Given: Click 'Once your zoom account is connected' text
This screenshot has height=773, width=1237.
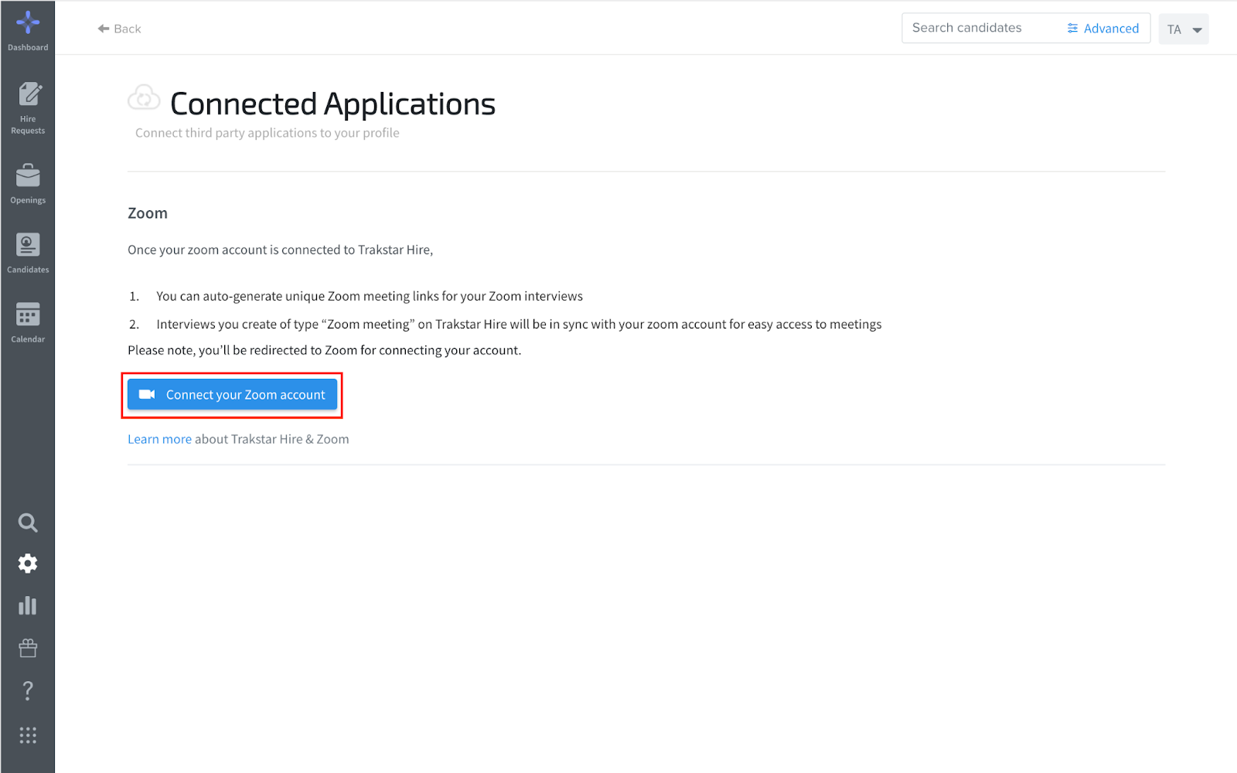Looking at the screenshot, I should click(280, 250).
